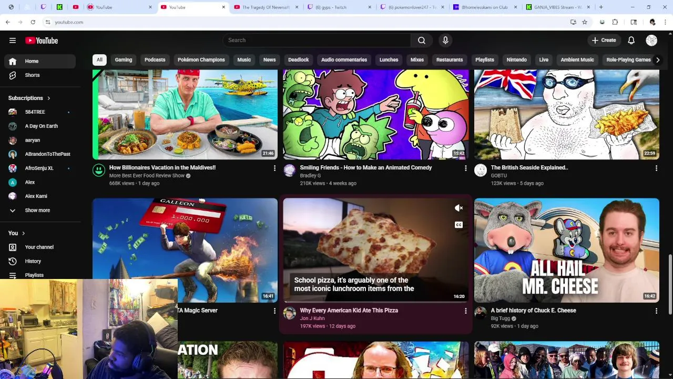Select the Nintendo filter chip
Screen dimensions: 673x379
point(517,60)
